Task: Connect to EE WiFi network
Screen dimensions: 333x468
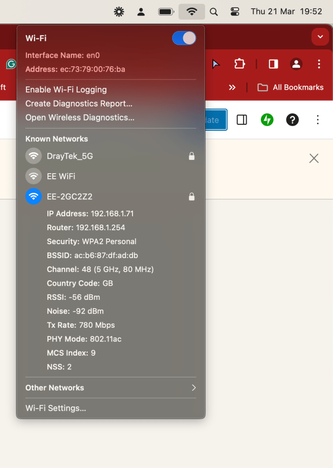Action: [x=111, y=176]
